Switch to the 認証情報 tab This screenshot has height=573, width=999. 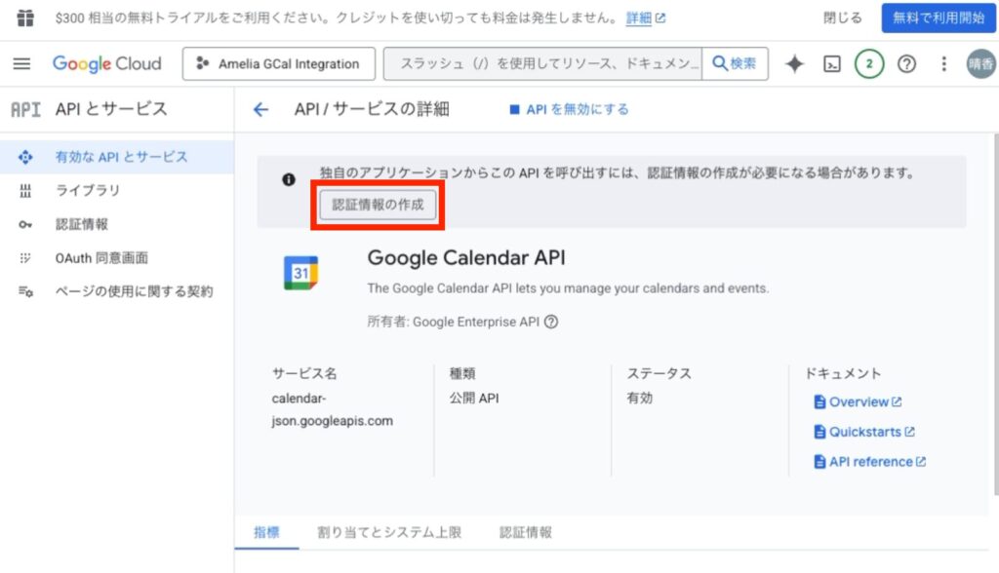click(526, 532)
